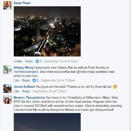Enlarge the photo under Modern Thanpichcha's comment
This screenshot has height=131, width=131.
(47, 122)
